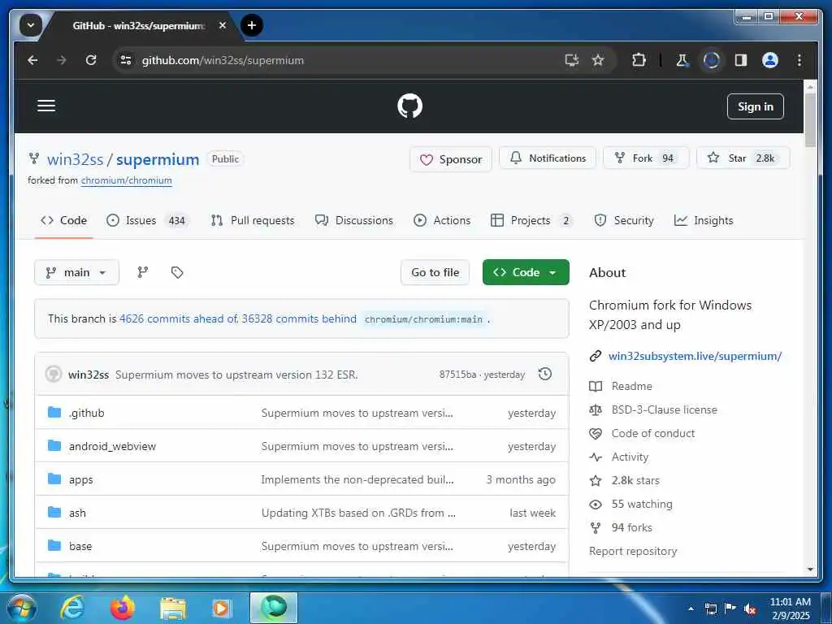Select the Code tab
Viewport: 832px width, 624px height.
63,220
